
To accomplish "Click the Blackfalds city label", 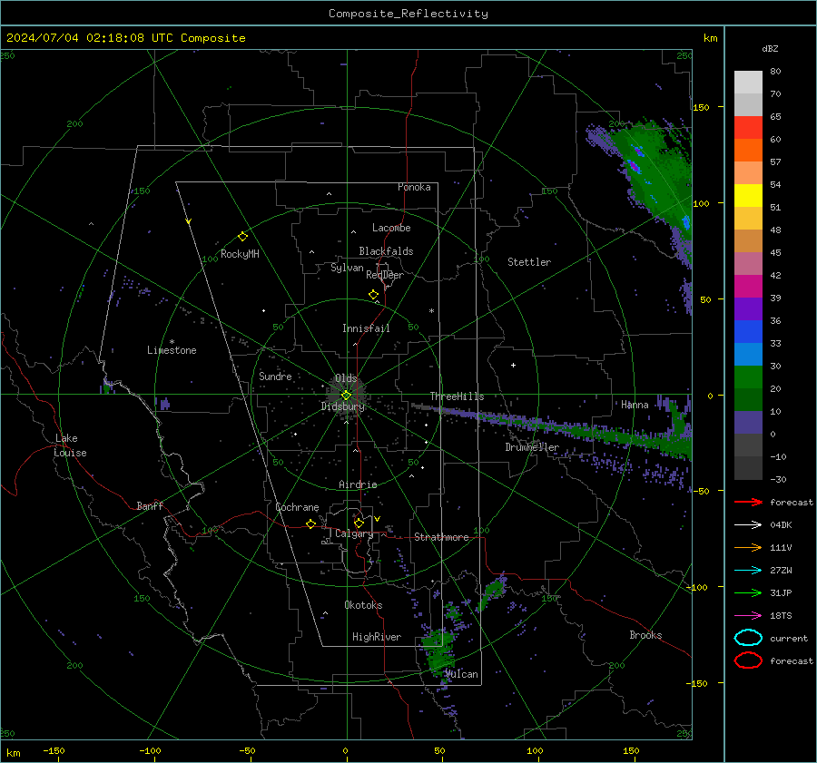I will (x=386, y=251).
